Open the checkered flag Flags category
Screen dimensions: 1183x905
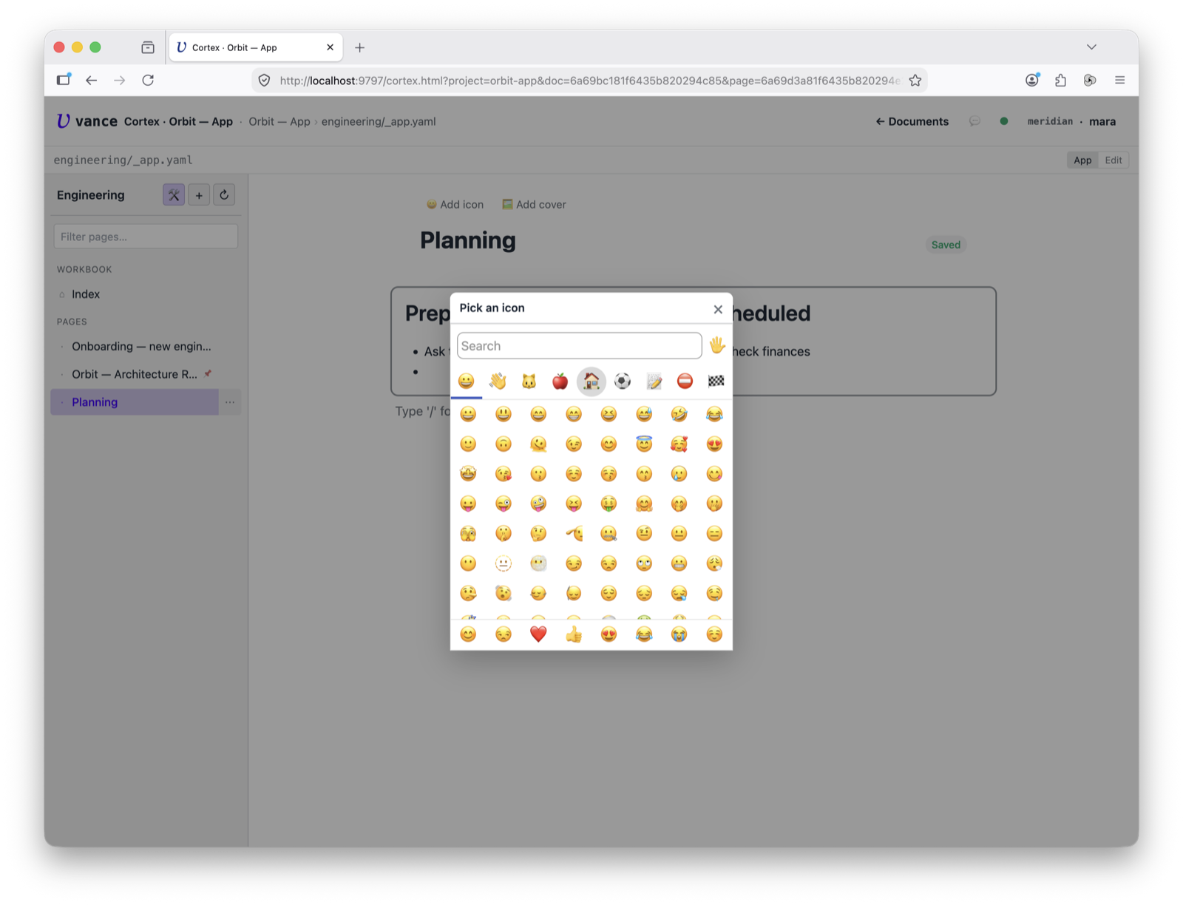tap(716, 382)
